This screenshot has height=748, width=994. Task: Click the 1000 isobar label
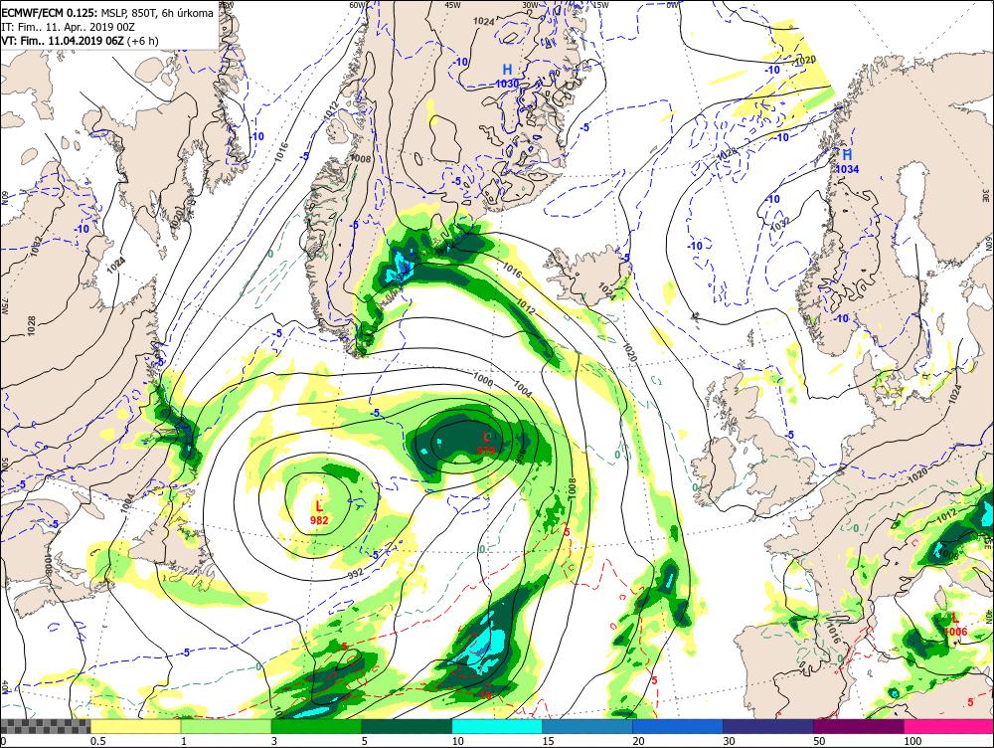click(483, 378)
